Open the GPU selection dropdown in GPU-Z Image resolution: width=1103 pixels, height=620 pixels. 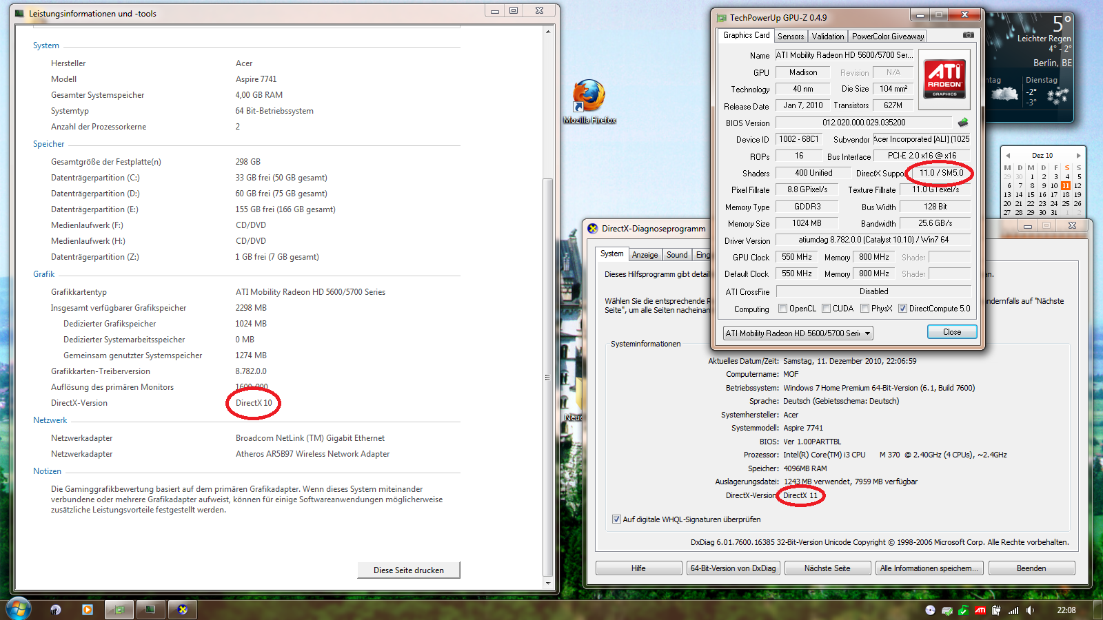(798, 333)
